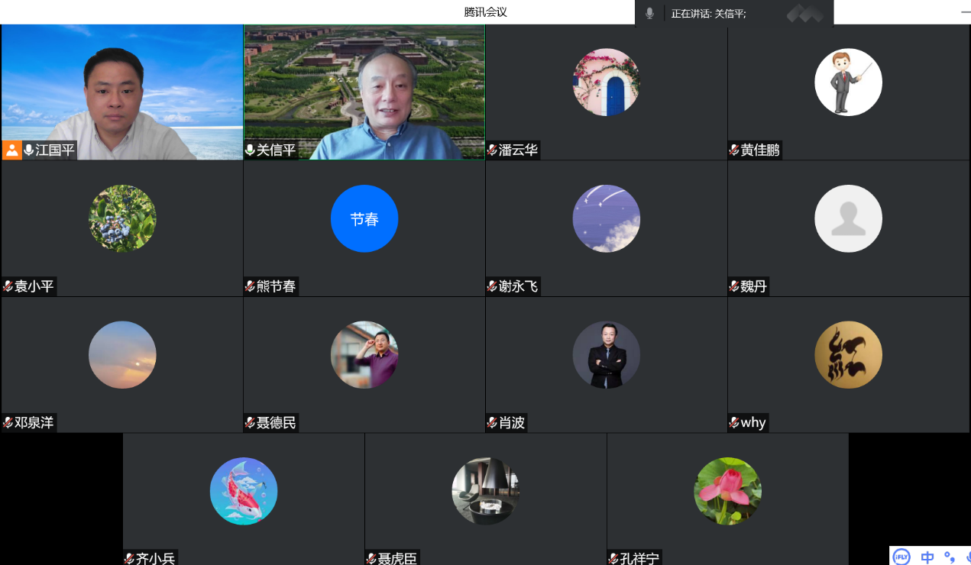Click the name label 聂德民
Viewport: 971px width, 565px height.
click(x=276, y=423)
